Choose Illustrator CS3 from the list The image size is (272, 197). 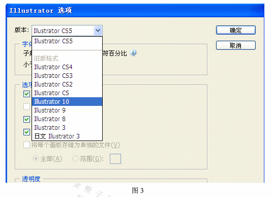[x=67, y=75]
